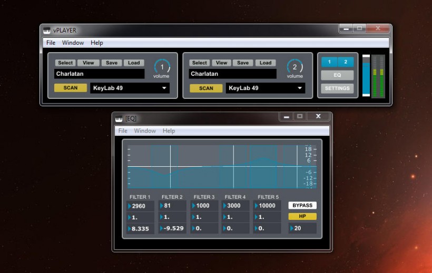Open the Window menu in vPLAYER
This screenshot has height=273, width=432.
pos(73,43)
